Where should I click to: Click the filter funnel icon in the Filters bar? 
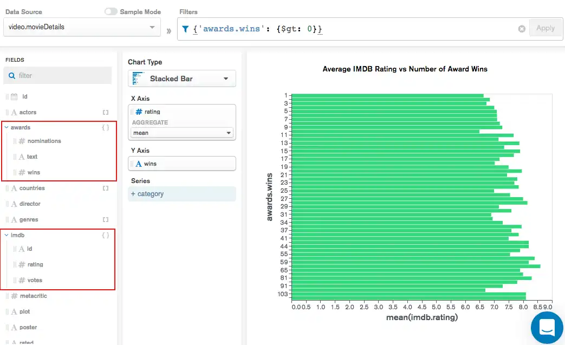(x=186, y=28)
